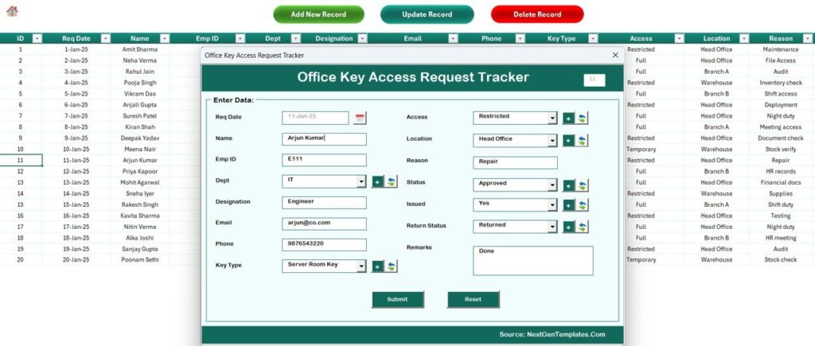This screenshot has width=815, height=346.
Task: Select the Sanjay Gupta name cell
Action: [x=140, y=249]
